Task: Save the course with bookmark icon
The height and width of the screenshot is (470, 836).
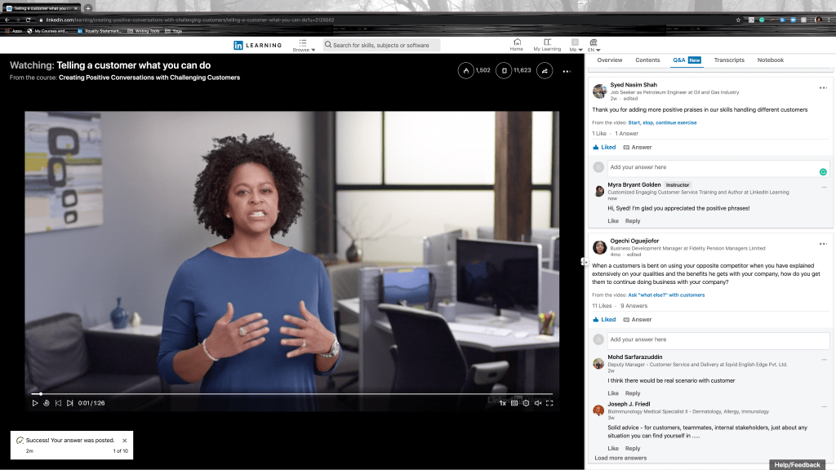Action: [504, 71]
